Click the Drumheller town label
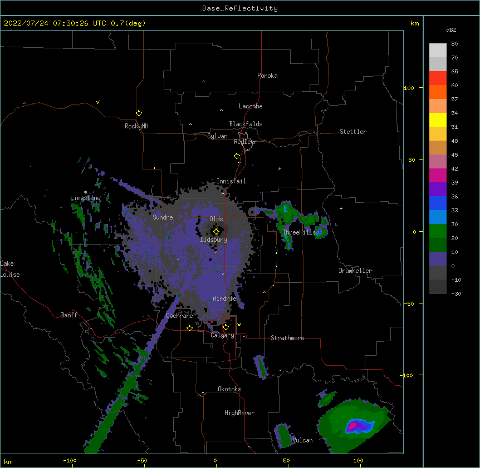The width and height of the screenshot is (480, 468). point(355,271)
